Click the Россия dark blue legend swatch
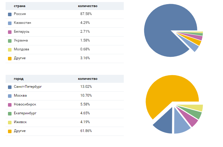Screen dimensions: 223x147 (10, 14)
